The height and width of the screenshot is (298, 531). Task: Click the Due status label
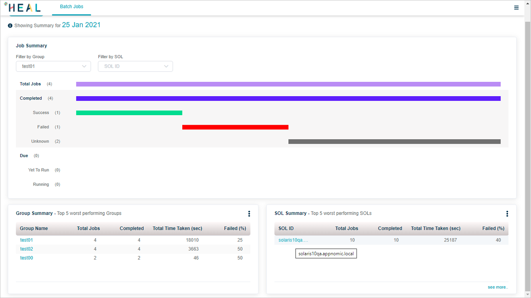tap(24, 156)
